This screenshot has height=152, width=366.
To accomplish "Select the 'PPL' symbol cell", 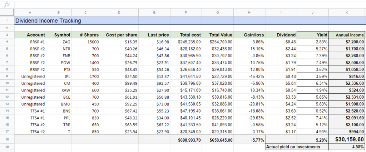I will click(x=59, y=118).
